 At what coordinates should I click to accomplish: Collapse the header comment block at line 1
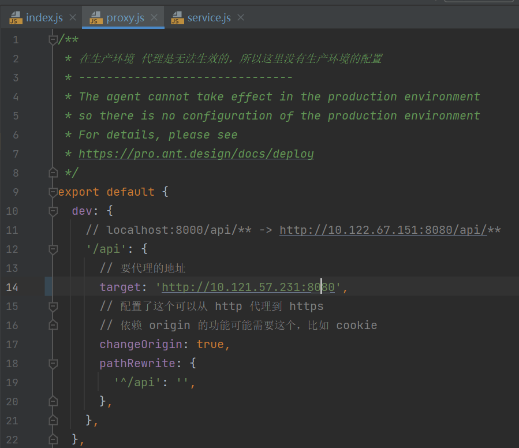[53, 39]
